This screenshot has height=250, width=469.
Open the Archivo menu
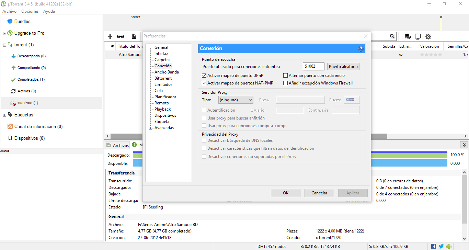(x=9, y=11)
